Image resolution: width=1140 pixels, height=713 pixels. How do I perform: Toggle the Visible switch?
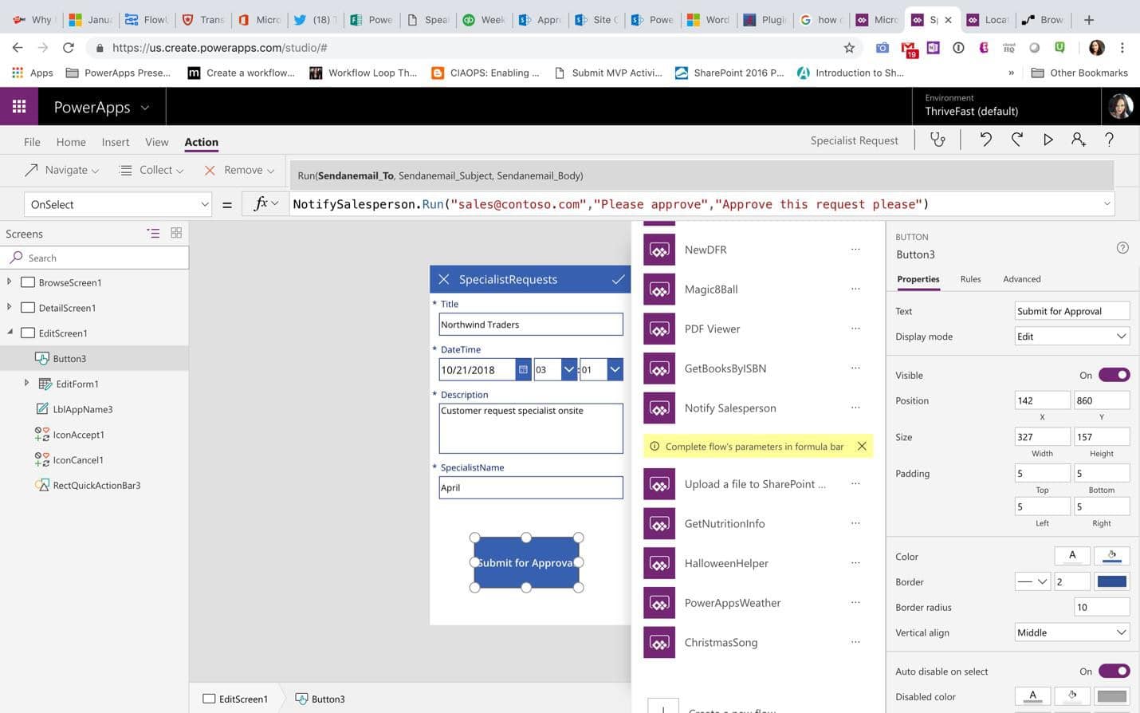[x=1114, y=375]
